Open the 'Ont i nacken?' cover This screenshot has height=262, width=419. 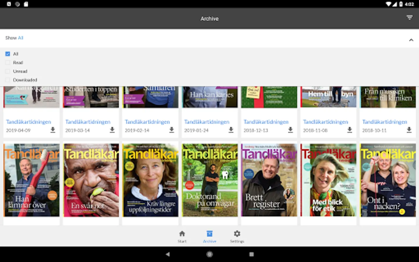pyautogui.click(x=388, y=180)
